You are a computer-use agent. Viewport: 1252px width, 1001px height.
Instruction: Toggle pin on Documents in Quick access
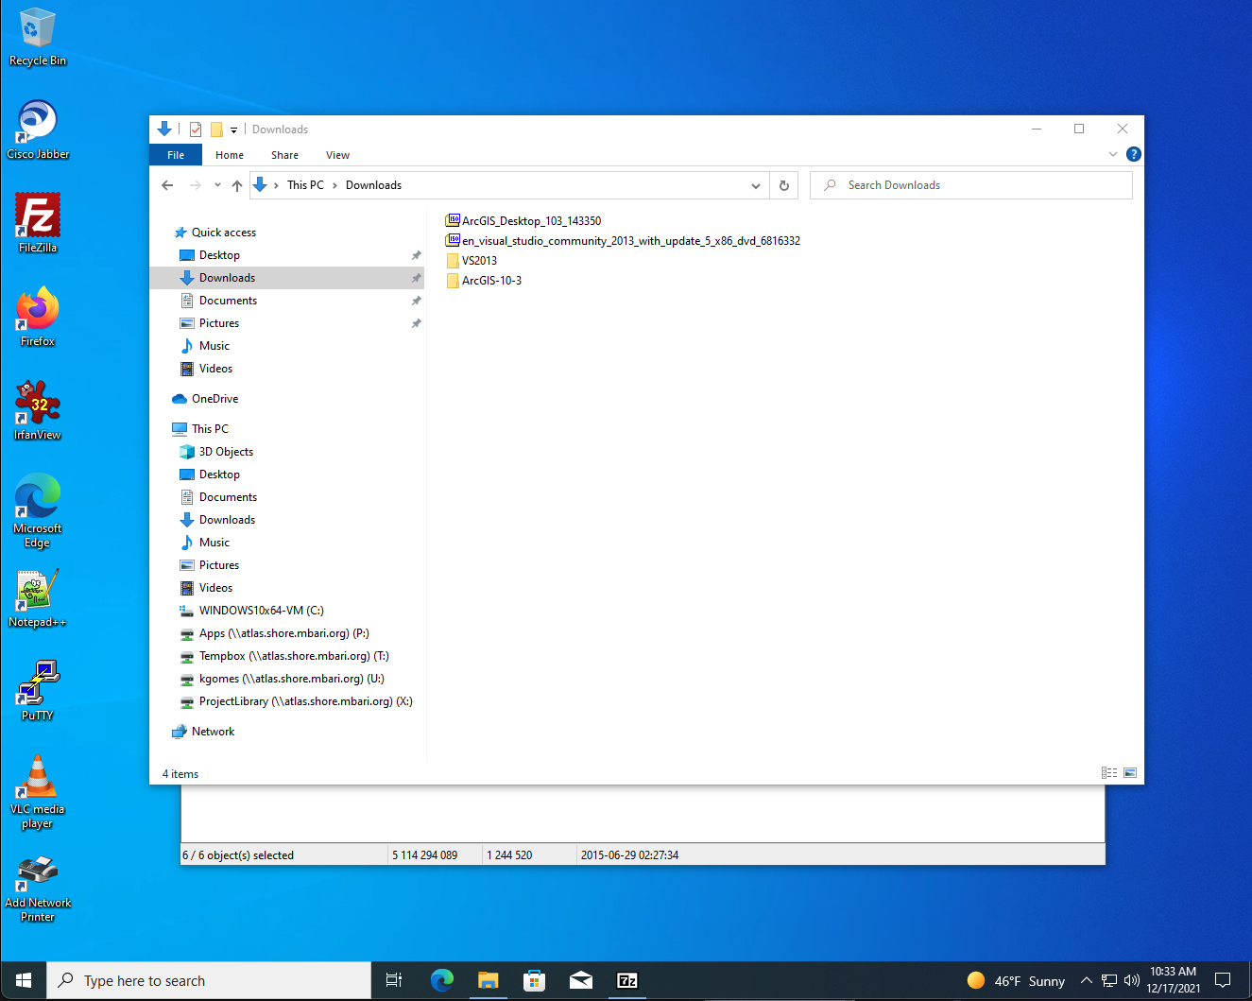[x=416, y=301]
